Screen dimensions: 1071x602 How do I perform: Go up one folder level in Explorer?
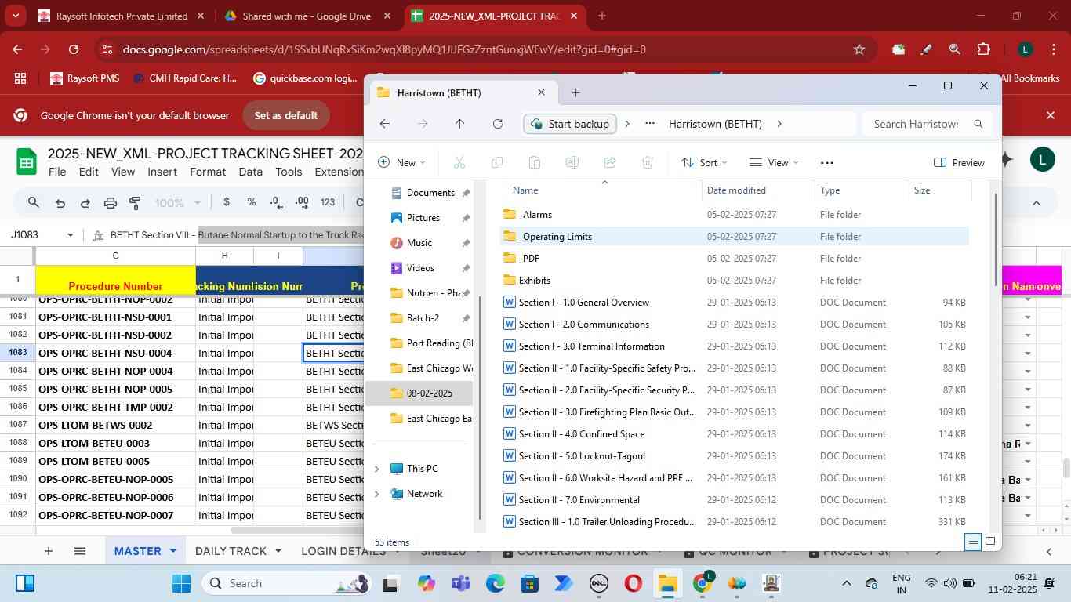[460, 124]
